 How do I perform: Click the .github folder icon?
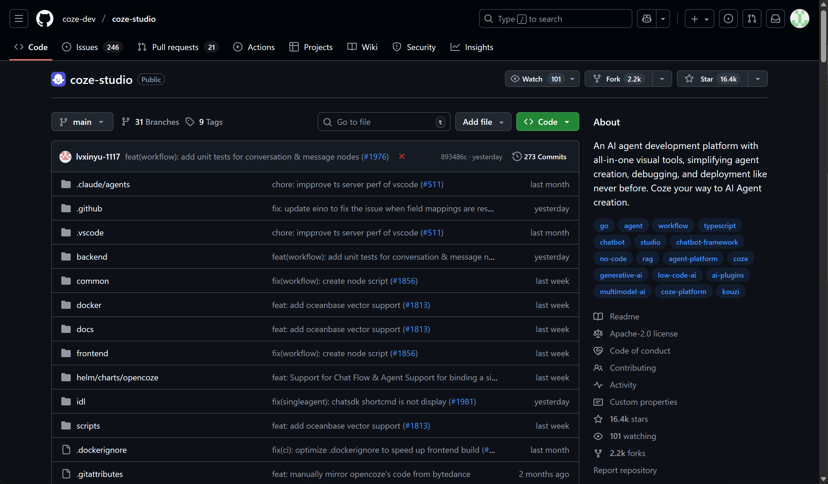(66, 208)
